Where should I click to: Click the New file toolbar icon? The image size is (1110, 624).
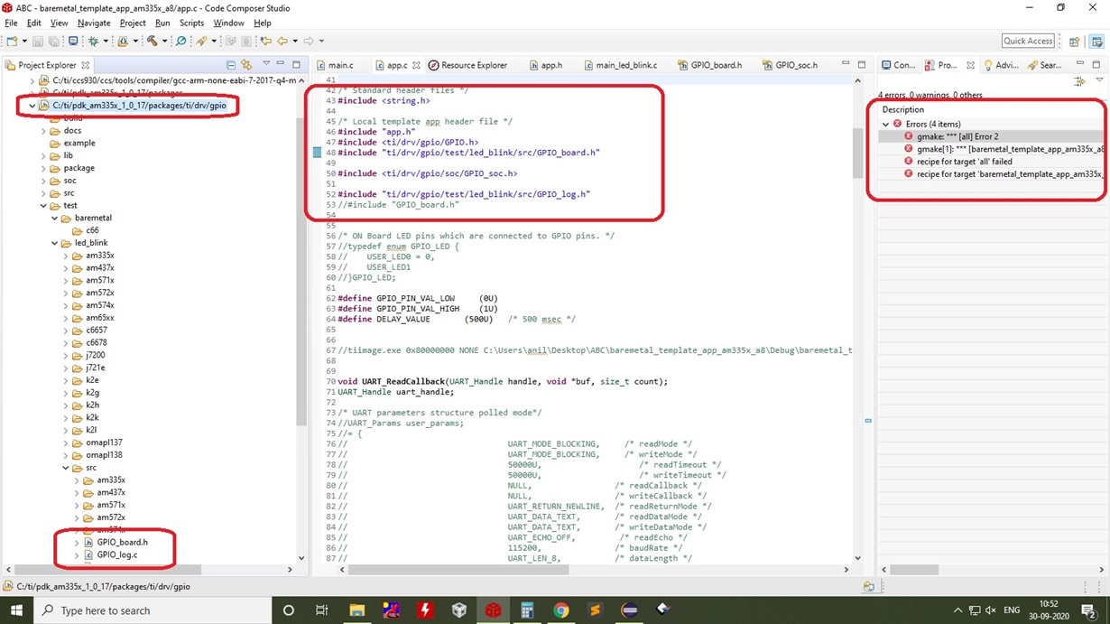(x=12, y=41)
